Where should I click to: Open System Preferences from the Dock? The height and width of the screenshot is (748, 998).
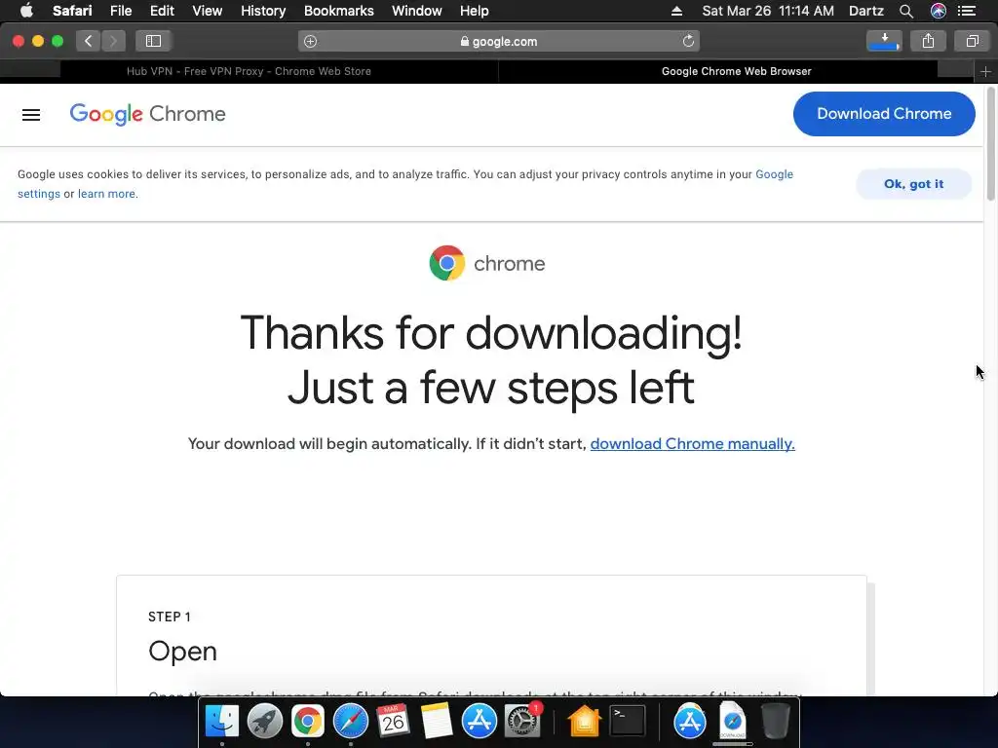522,722
